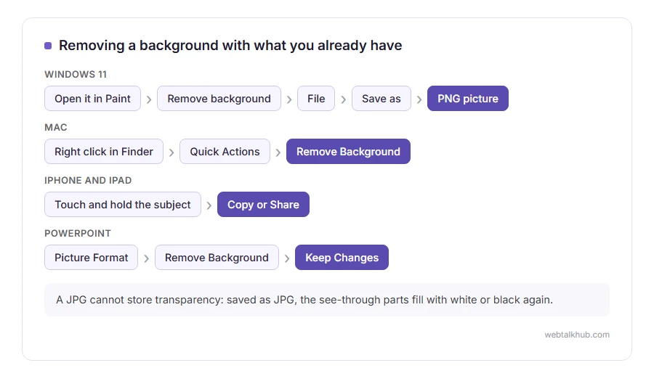Screen dimensions: 654x376
Task: Click the chevron after 'Save as'
Action: point(419,99)
